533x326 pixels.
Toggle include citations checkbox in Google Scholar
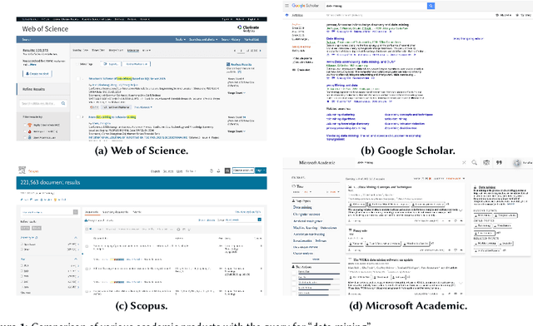pos(294,62)
